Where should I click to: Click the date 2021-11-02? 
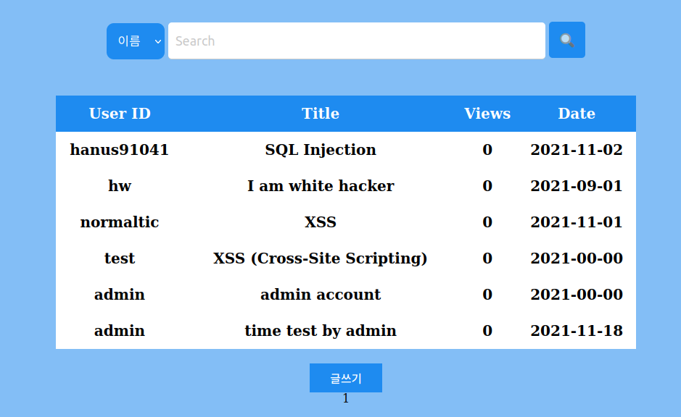pos(577,150)
